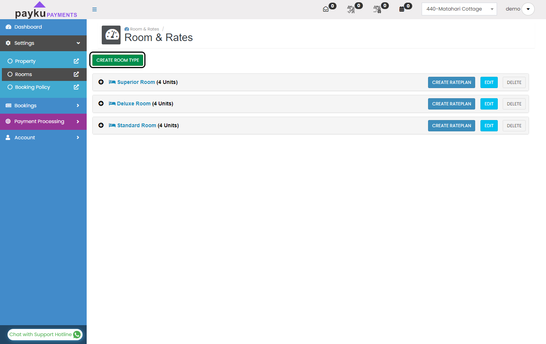The height and width of the screenshot is (344, 546).
Task: Open the Deluxe Room link
Action: [134, 104]
